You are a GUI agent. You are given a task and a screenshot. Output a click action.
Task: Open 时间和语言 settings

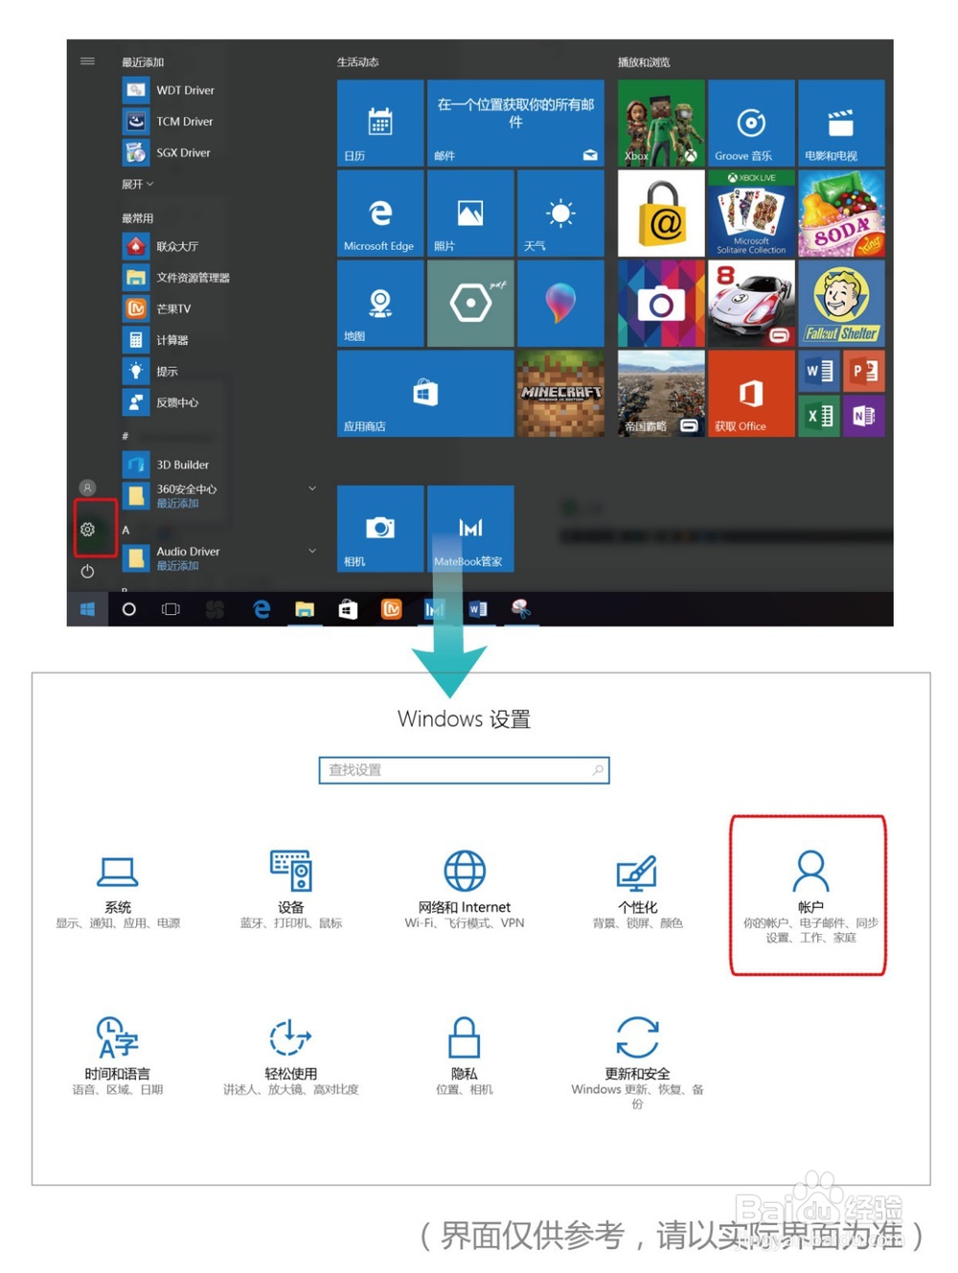[x=118, y=1056]
